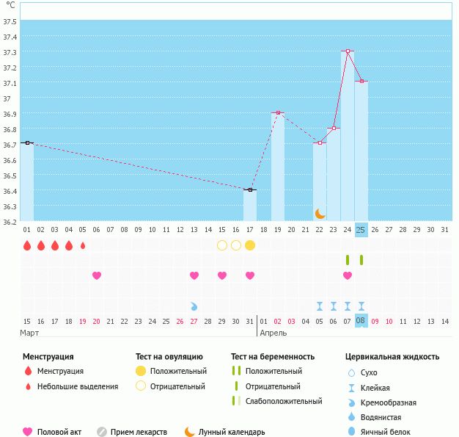This screenshot has height=437, width=459.
Task: Select the menstruation drop on day 01
Action: pos(27,245)
